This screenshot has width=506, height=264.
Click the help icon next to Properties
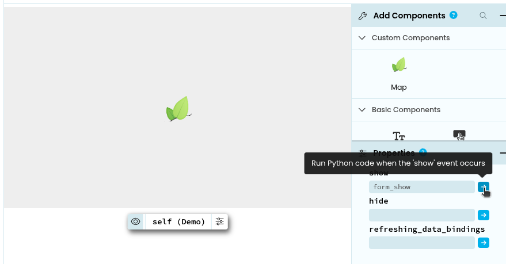[423, 152]
